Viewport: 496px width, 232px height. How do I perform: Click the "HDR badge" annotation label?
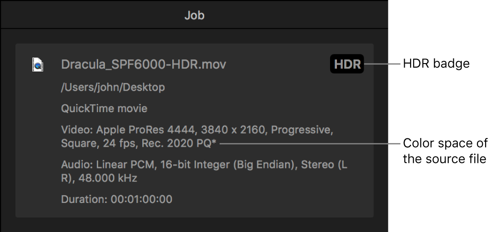pos(436,64)
